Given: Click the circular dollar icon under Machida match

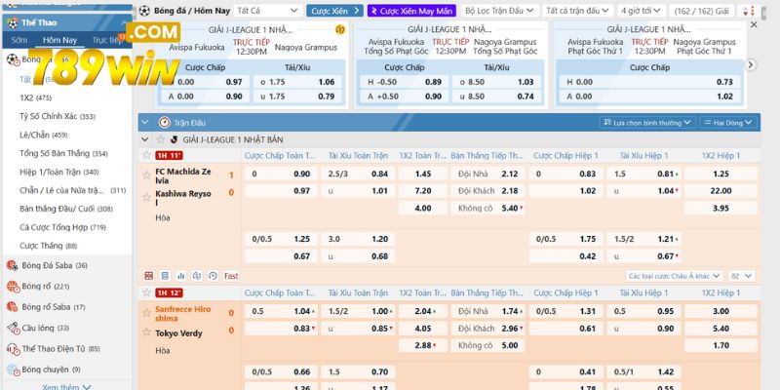Looking at the screenshot, I should point(197,276).
